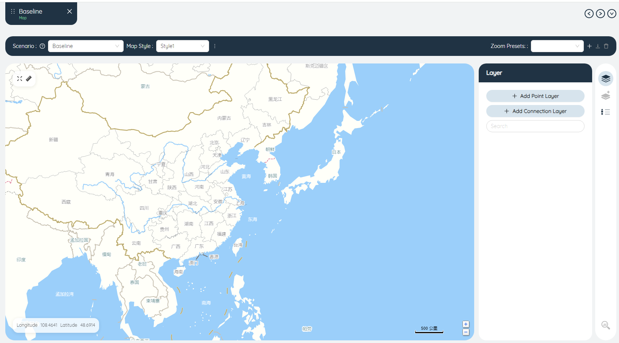Open the vertical dots more options menu

(x=215, y=46)
